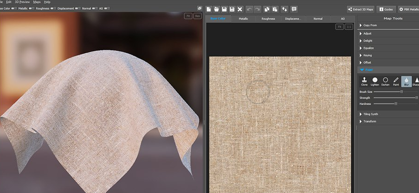Pick the Paint pencil tool
The width and height of the screenshot is (419, 193).
pyautogui.click(x=396, y=81)
